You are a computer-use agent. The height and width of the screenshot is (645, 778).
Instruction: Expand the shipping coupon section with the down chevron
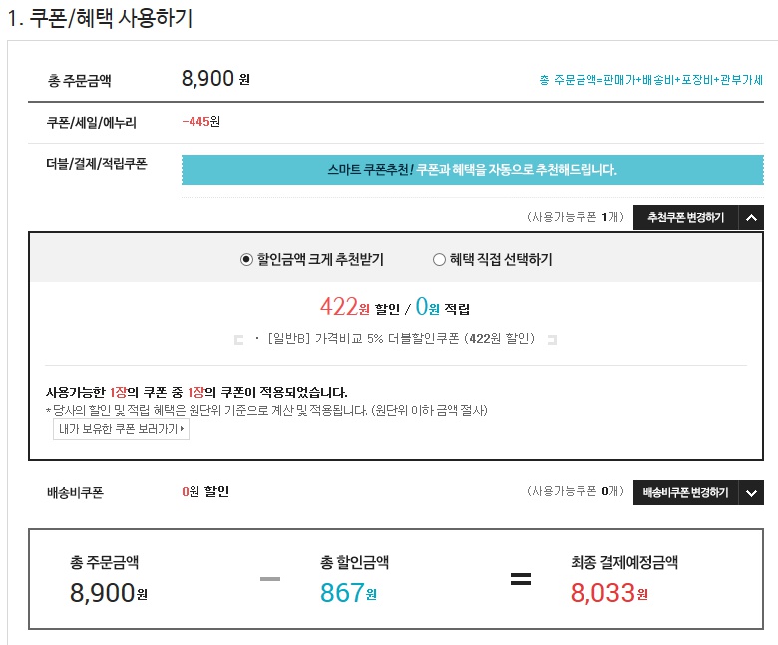[x=752, y=493]
